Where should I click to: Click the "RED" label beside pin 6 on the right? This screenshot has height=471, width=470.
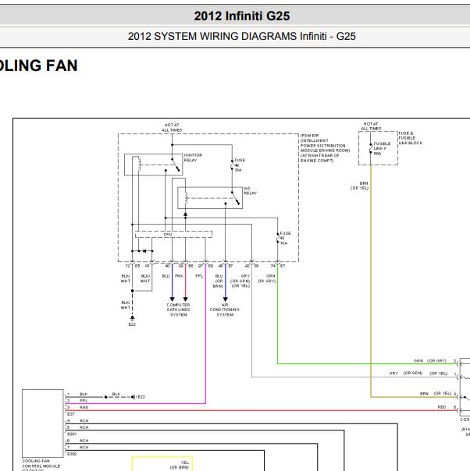point(442,407)
